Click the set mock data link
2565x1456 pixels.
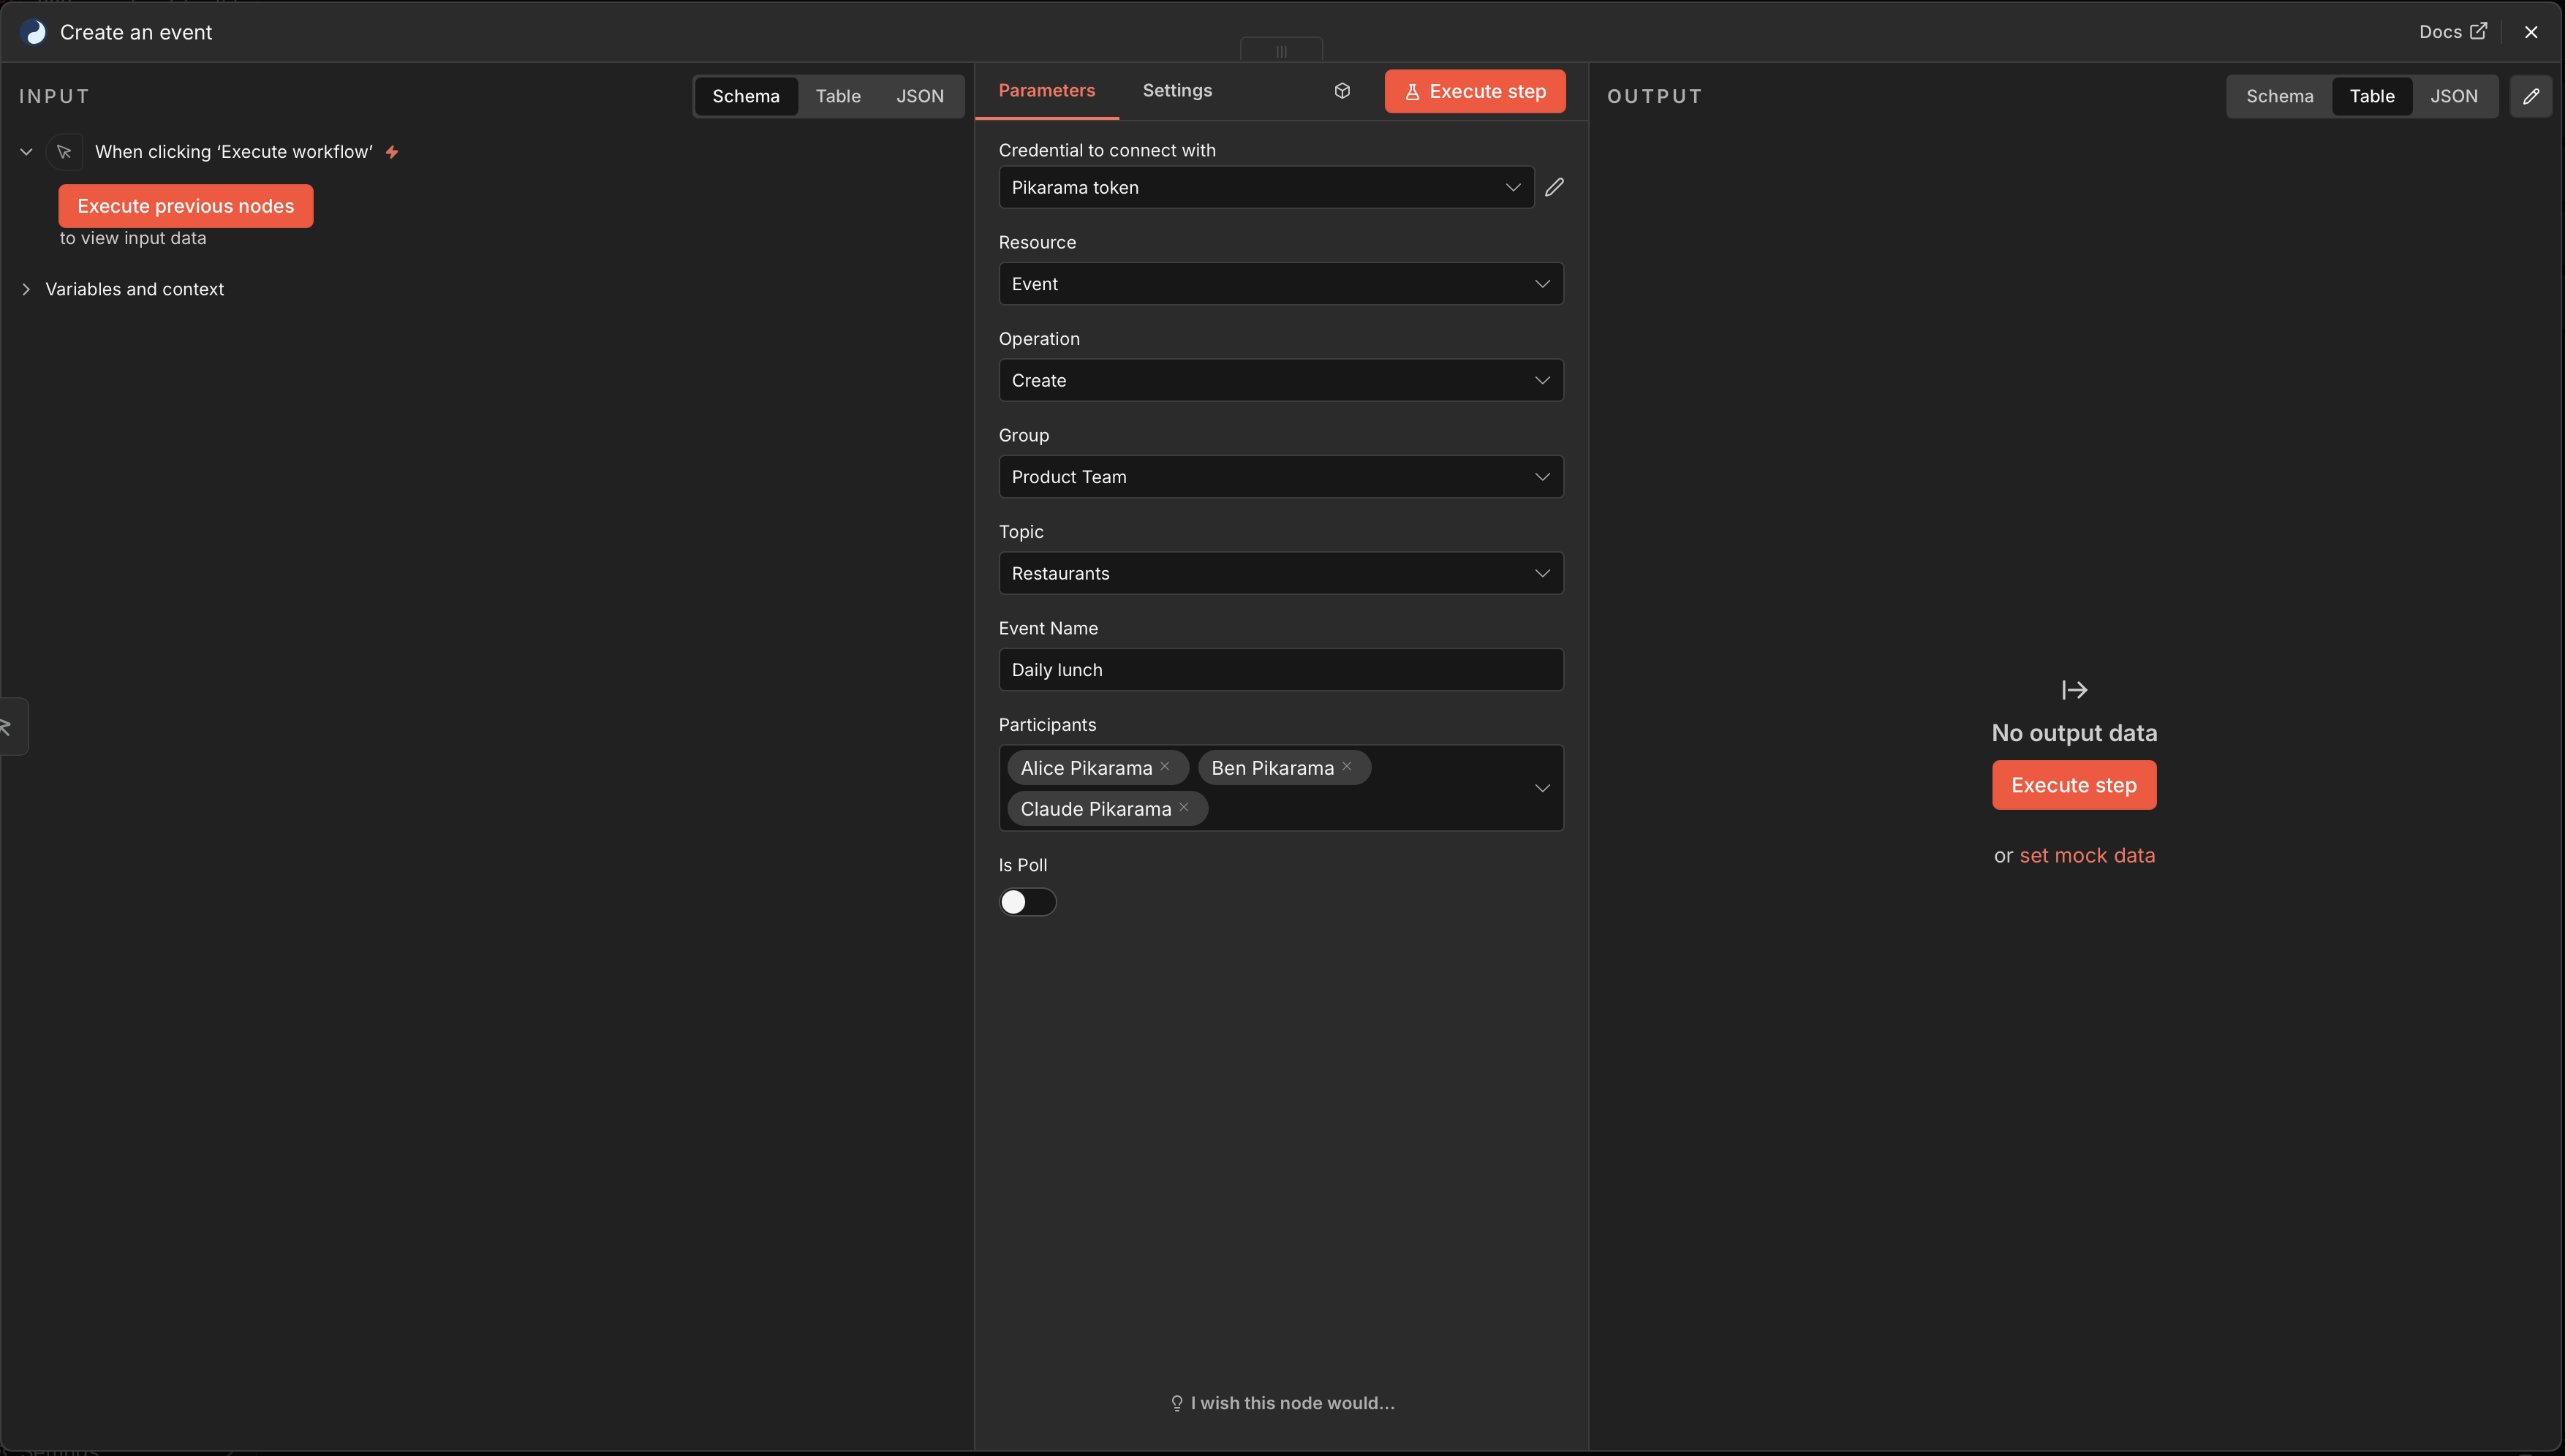point(2087,856)
